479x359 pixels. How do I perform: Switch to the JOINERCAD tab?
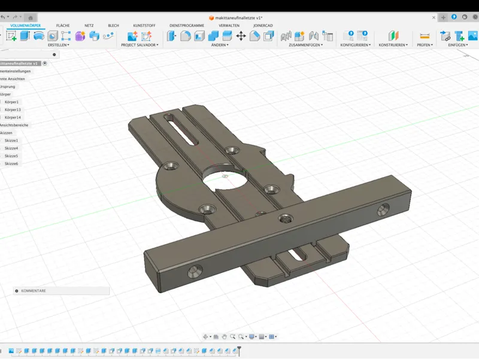[x=263, y=26]
